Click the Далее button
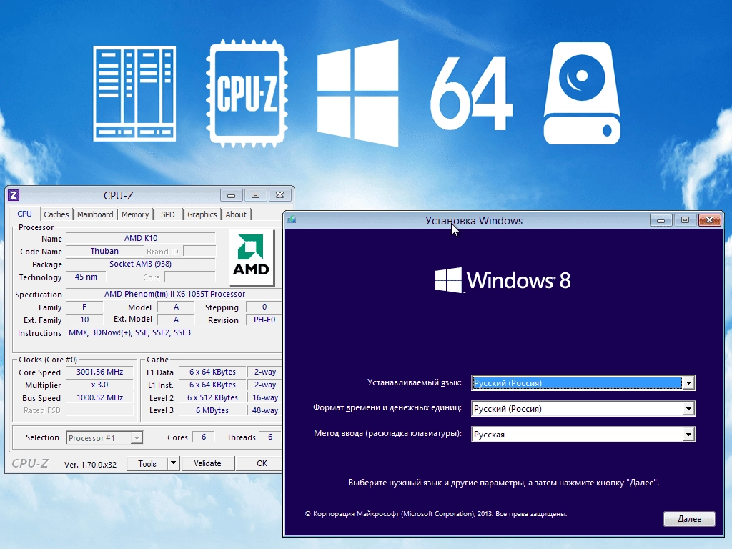732x549 pixels. 689,519
